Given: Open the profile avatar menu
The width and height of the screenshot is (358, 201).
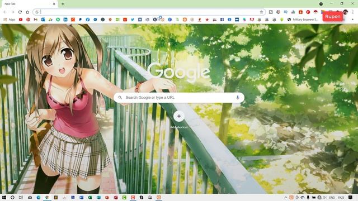Looking at the screenshot, I should [x=346, y=12].
